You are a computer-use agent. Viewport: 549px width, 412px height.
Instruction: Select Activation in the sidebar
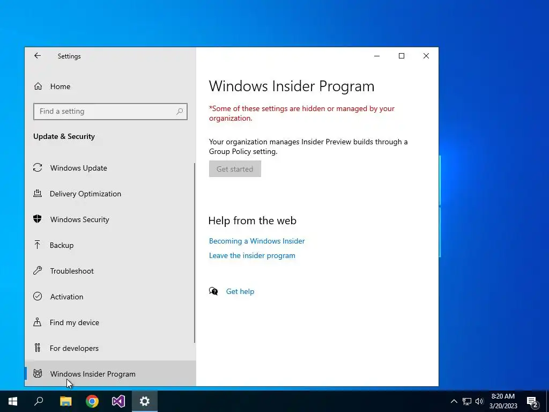(x=110, y=297)
